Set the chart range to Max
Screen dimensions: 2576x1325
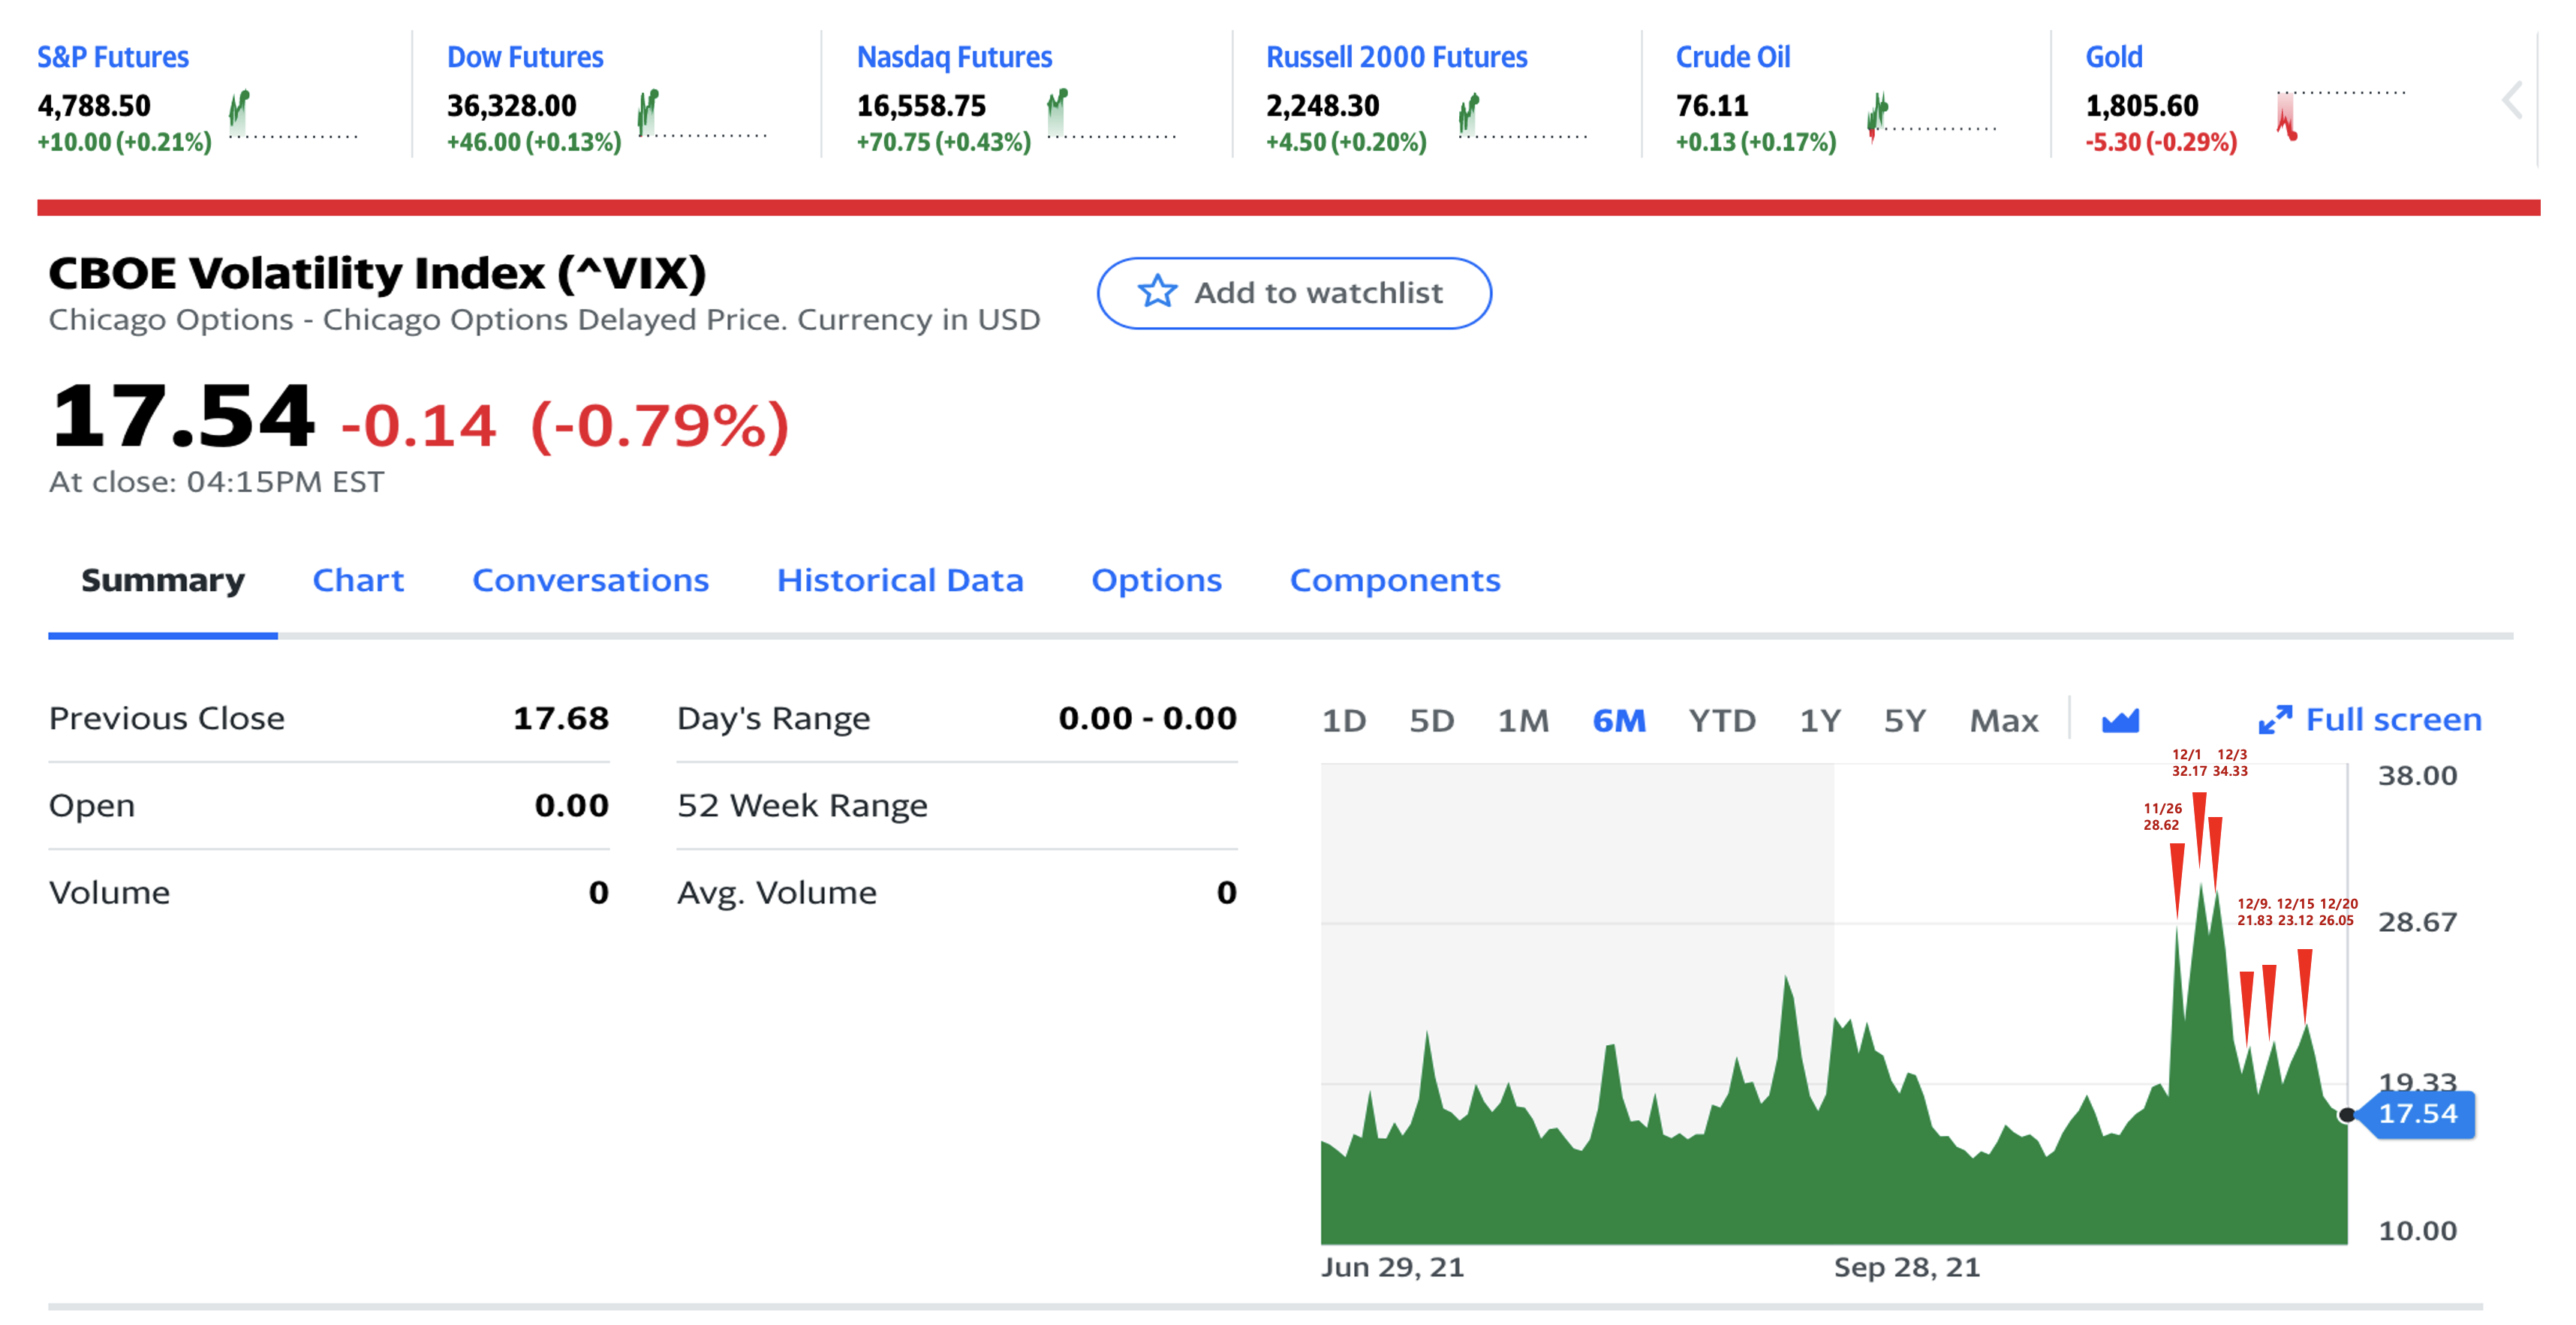click(x=2003, y=720)
